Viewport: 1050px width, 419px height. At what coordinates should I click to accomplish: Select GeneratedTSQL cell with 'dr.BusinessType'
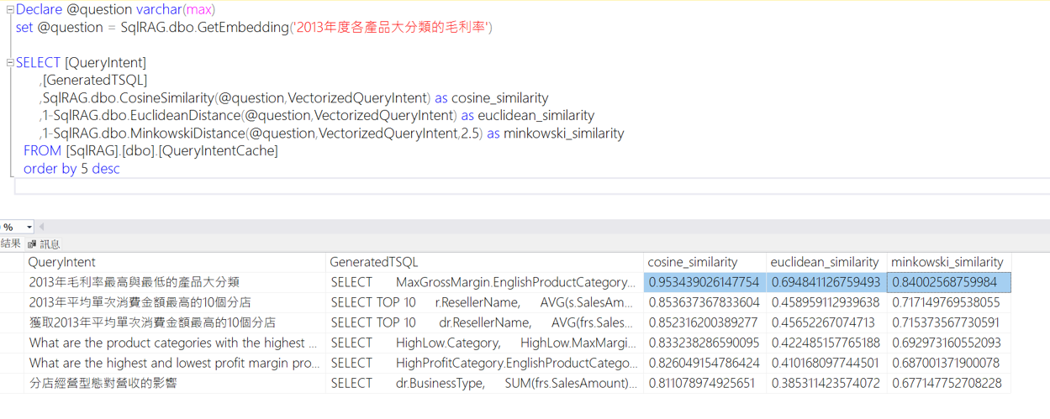click(x=485, y=383)
